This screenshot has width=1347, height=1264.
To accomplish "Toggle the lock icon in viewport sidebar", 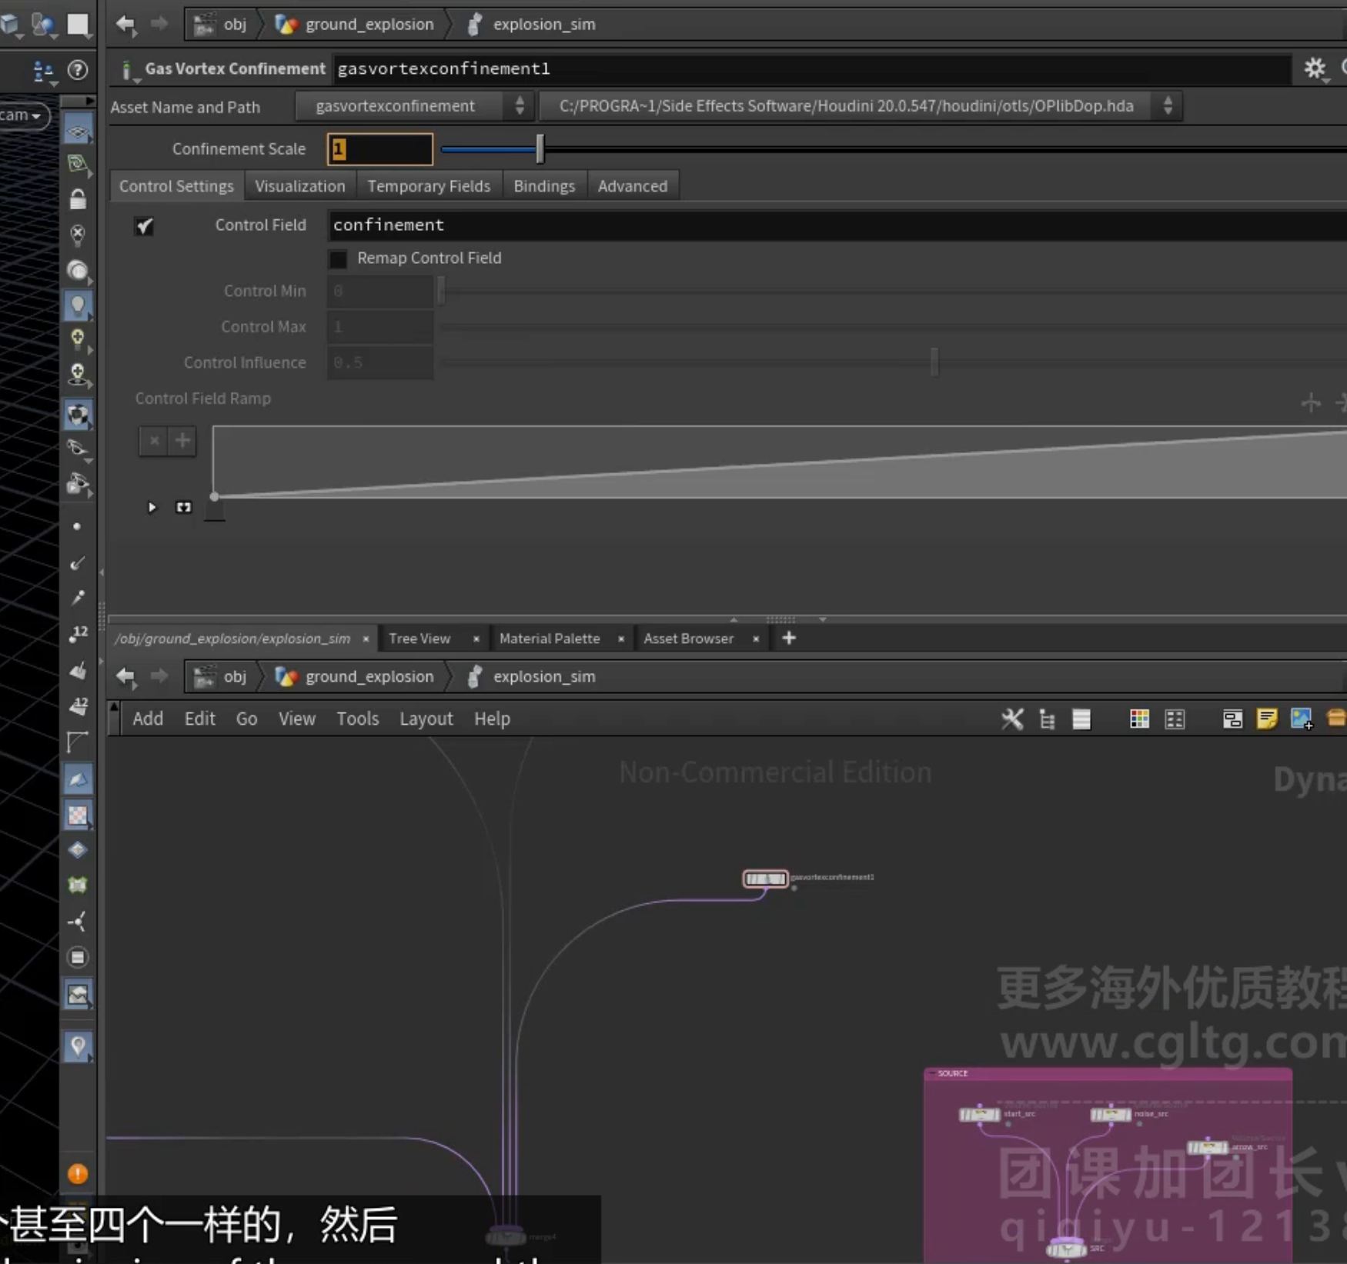I will tap(78, 199).
